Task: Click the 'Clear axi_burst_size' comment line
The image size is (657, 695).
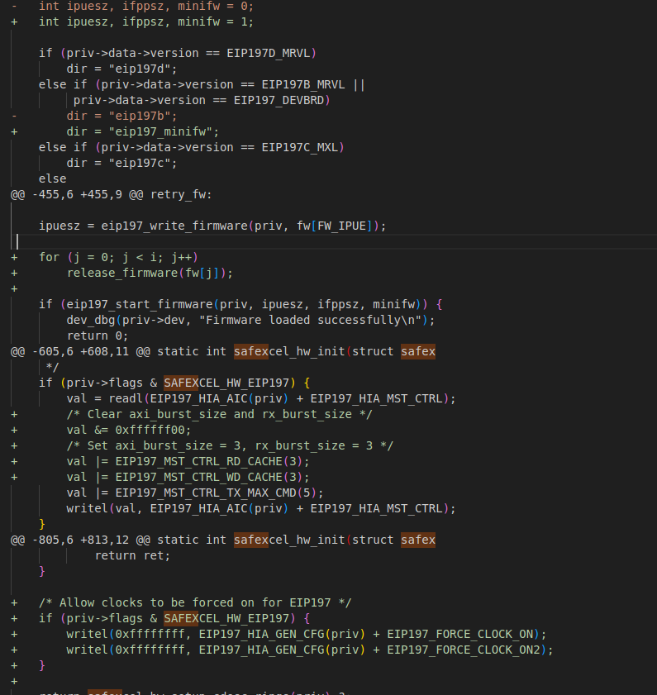Action: pyautogui.click(x=219, y=414)
